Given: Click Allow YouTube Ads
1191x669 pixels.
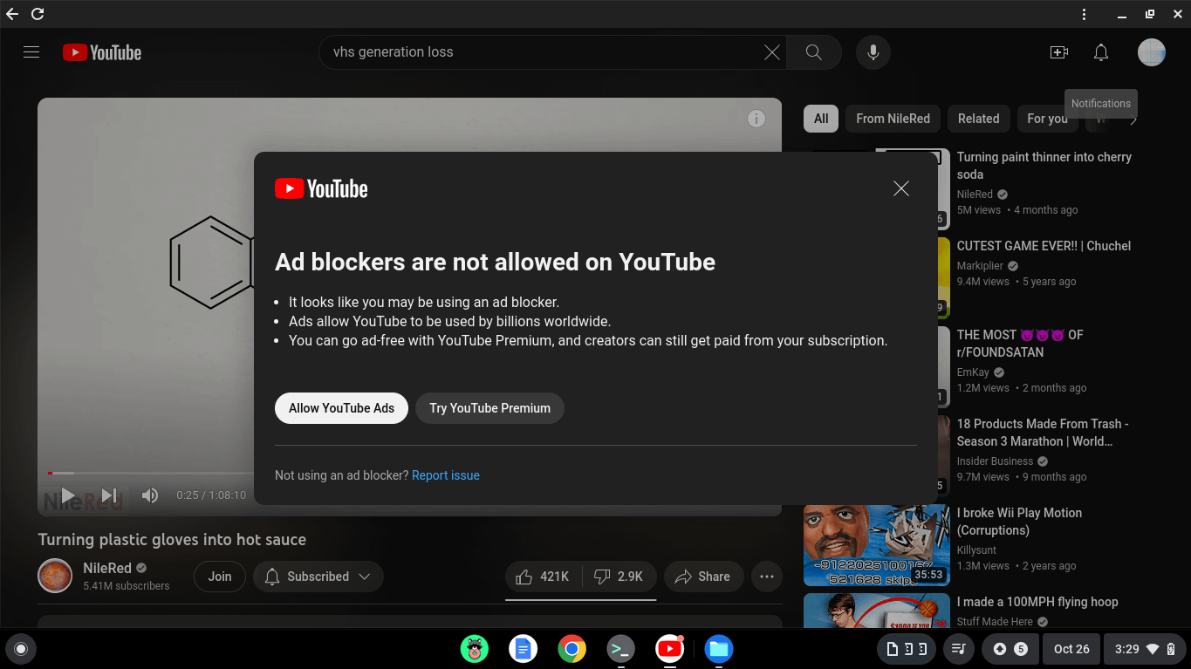Looking at the screenshot, I should [x=341, y=408].
